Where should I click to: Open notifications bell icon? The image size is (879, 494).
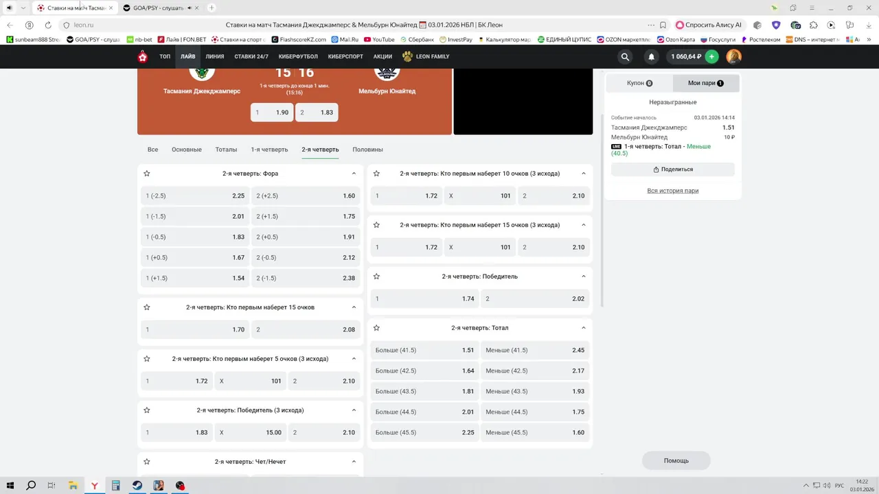(x=651, y=56)
